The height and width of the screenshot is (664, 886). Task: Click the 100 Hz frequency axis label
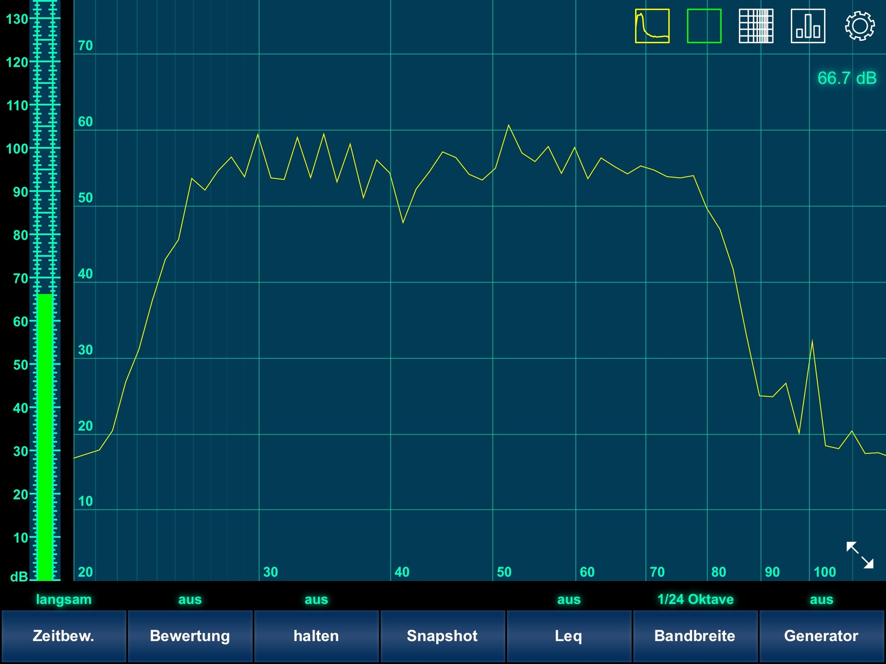click(824, 572)
